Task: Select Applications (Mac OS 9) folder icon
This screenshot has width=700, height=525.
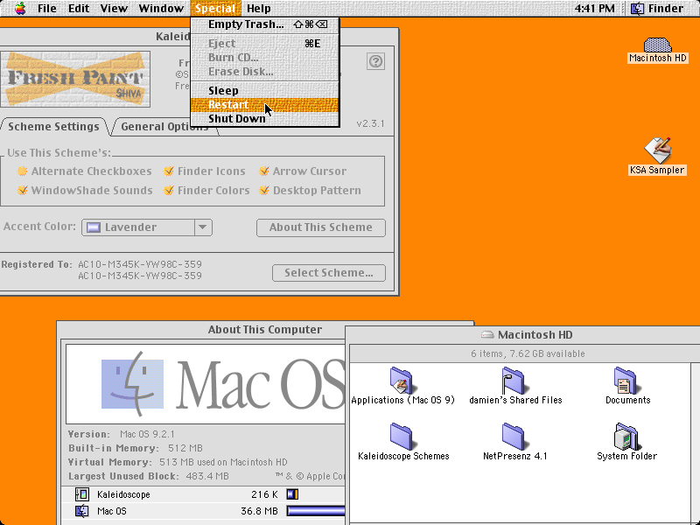Action: tap(402, 381)
